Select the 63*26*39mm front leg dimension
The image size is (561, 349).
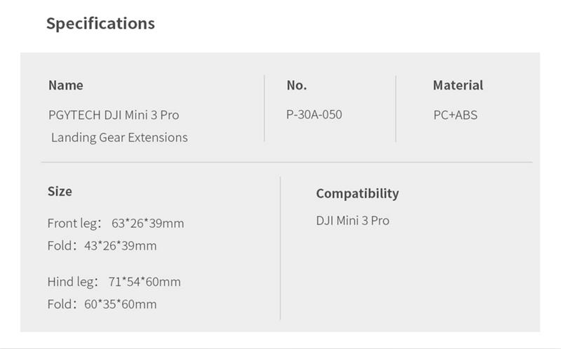click(147, 224)
